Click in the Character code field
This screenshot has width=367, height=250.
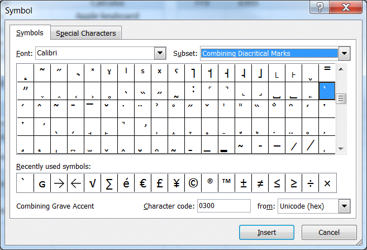click(x=223, y=206)
